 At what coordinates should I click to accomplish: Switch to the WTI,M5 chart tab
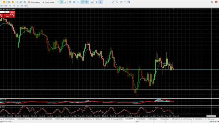[69, 119]
